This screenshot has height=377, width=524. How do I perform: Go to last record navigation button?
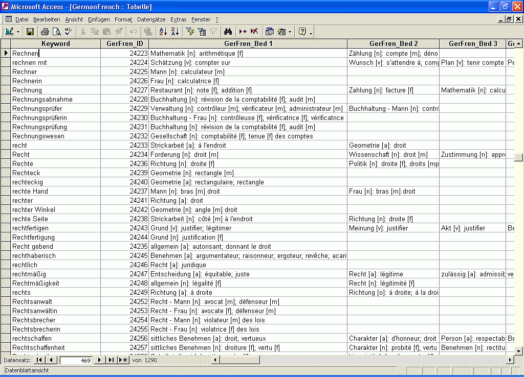pyautogui.click(x=111, y=360)
